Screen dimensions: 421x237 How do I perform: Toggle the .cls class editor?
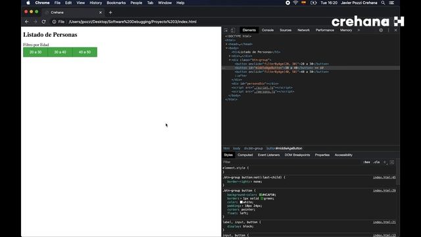[376, 162]
